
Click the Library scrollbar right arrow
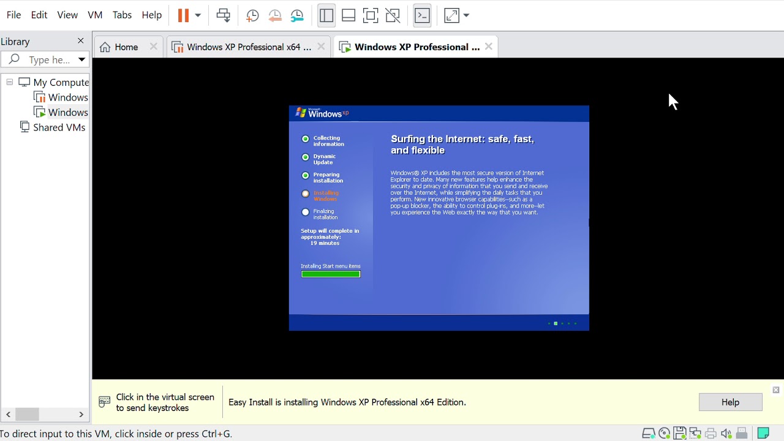click(81, 415)
